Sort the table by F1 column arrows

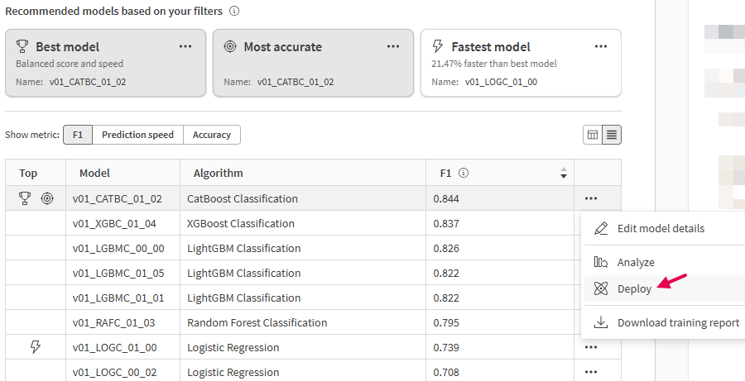coord(564,174)
